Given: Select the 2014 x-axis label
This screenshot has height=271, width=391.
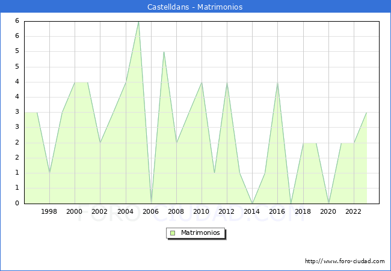Looking at the screenshot, I should pos(252,212).
